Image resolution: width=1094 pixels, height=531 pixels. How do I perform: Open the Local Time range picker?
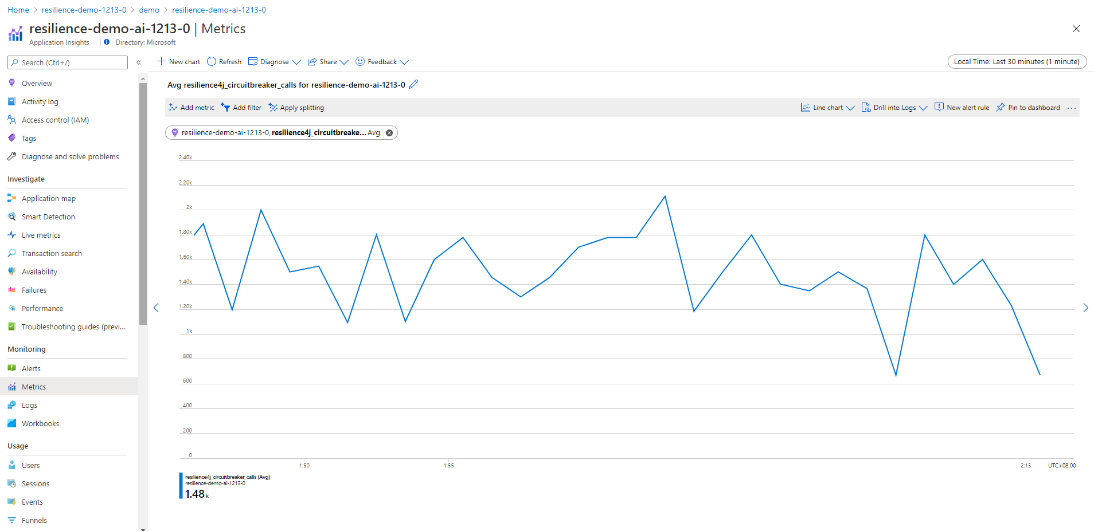point(1017,62)
